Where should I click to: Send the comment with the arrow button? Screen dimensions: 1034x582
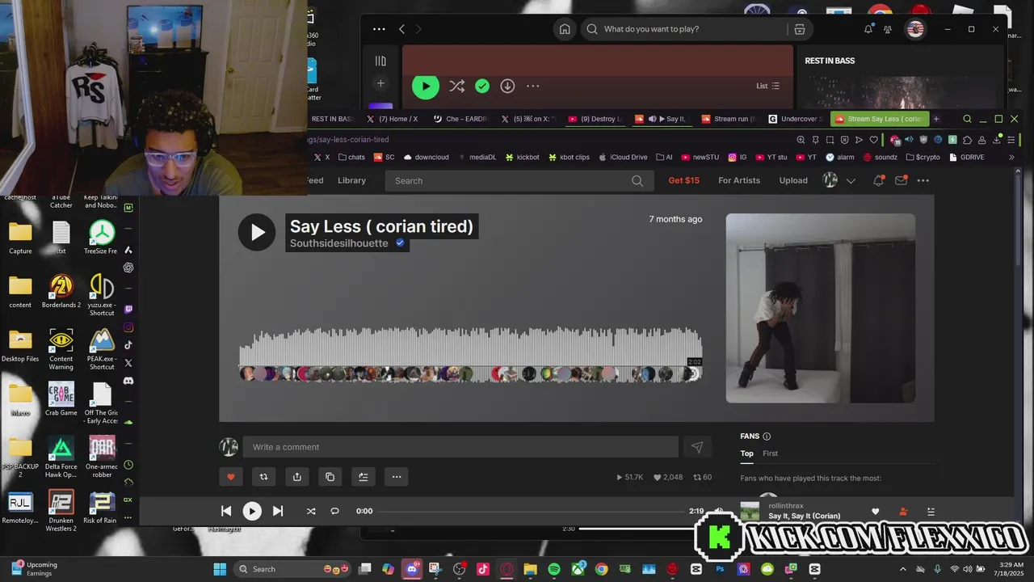[x=696, y=447]
